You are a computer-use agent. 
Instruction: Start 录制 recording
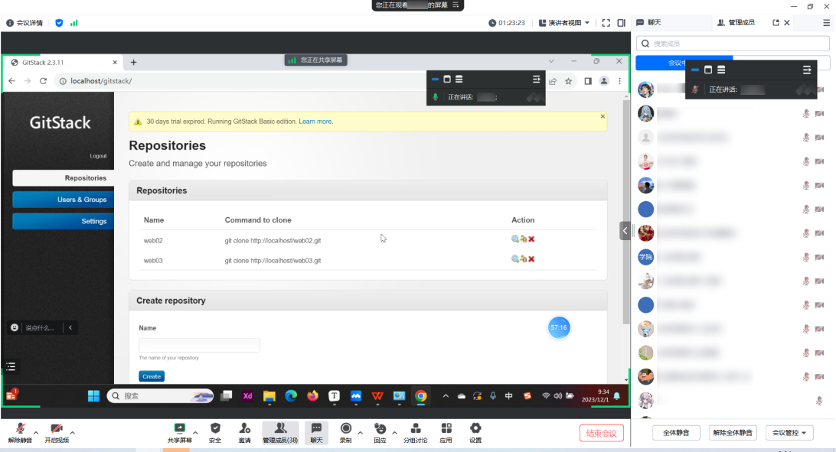(x=346, y=433)
